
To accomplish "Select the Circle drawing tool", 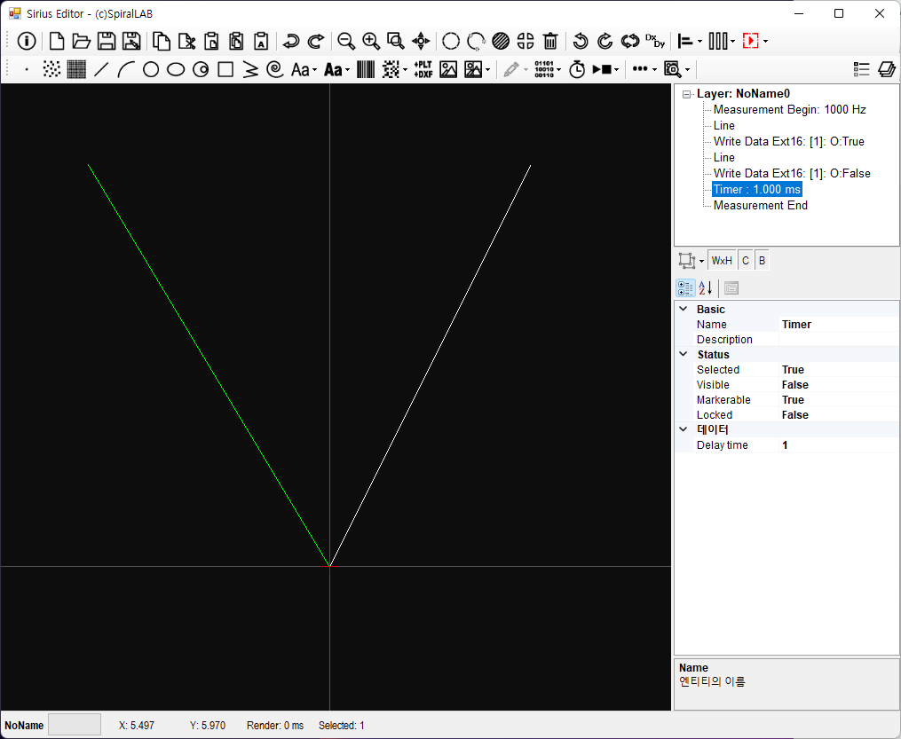I will pyautogui.click(x=151, y=69).
